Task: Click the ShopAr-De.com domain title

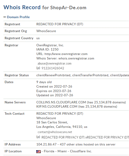Action: pos(68,8)
